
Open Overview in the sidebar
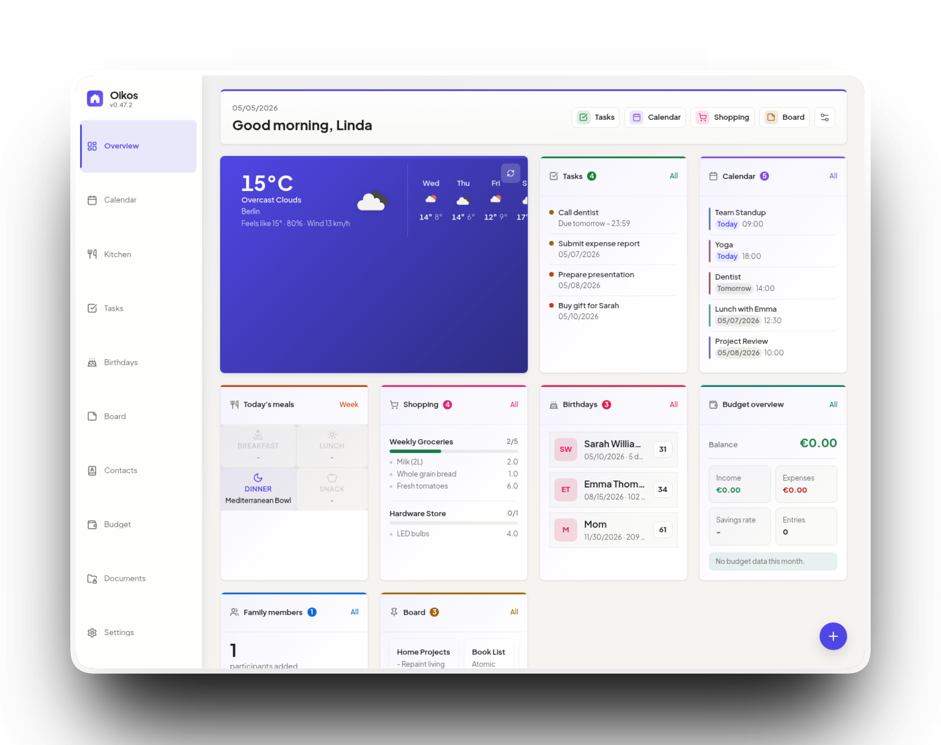(x=138, y=146)
